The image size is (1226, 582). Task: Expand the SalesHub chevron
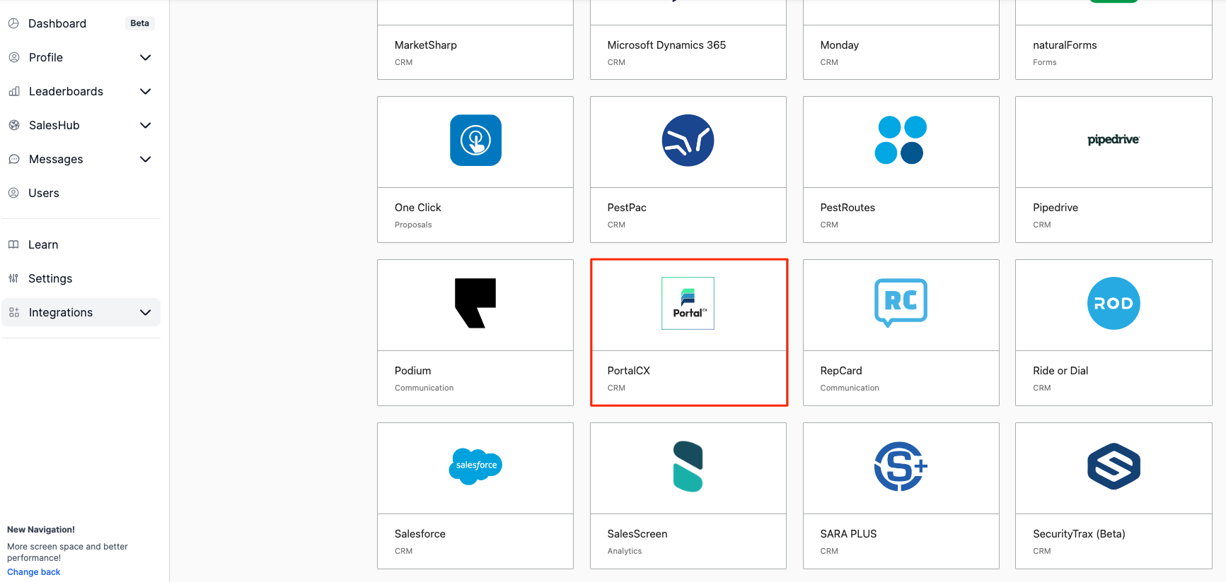pyautogui.click(x=146, y=125)
